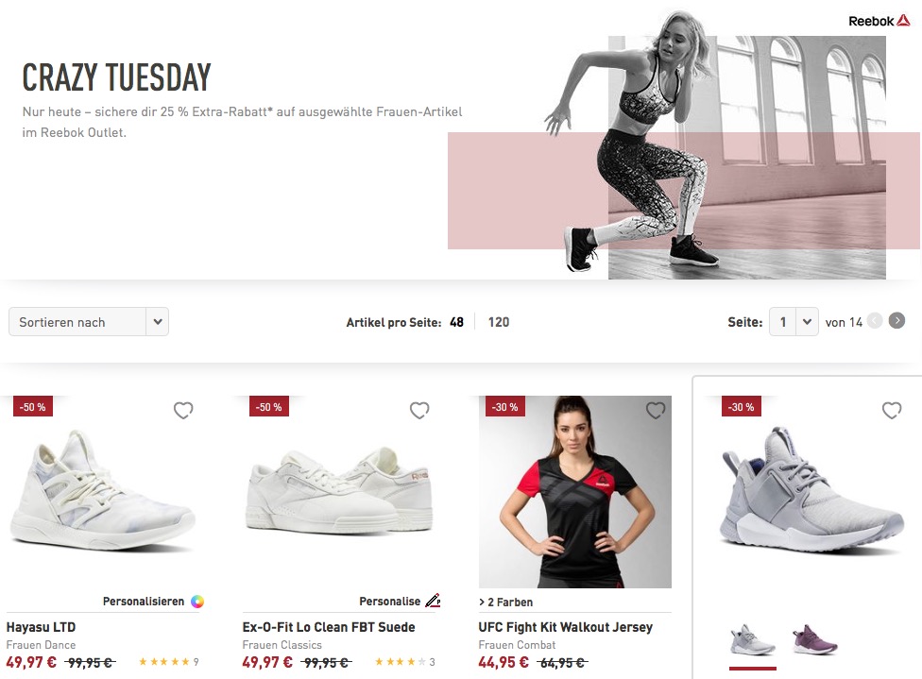The height and width of the screenshot is (679, 922).
Task: Click heart icon on grey sneaker card
Action: click(892, 410)
